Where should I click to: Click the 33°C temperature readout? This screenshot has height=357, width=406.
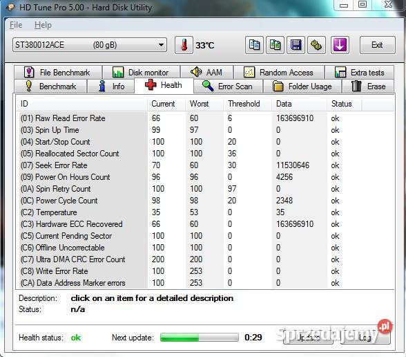pyautogui.click(x=204, y=46)
